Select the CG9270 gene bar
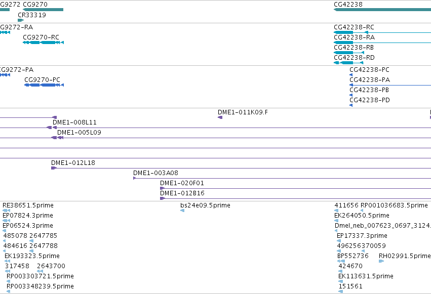Viewport: 431px width, 294px height. 43,10
